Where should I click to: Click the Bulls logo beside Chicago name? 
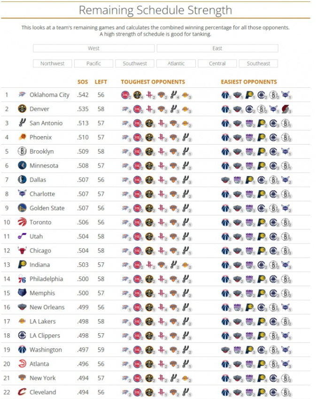click(22, 251)
